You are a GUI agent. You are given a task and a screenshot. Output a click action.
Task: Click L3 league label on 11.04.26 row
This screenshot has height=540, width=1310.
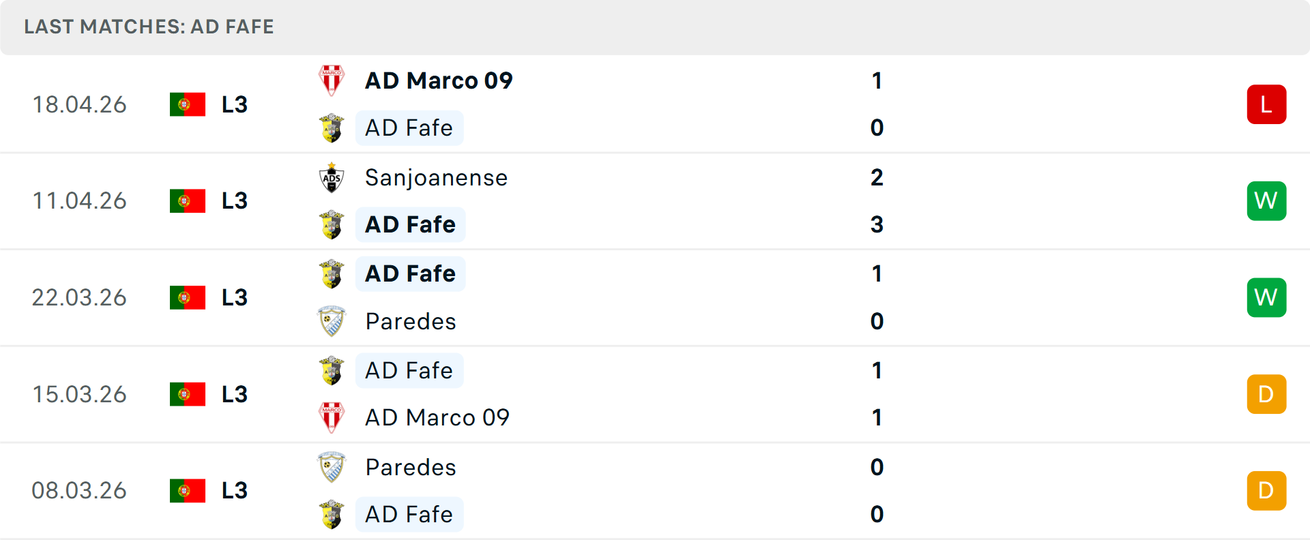point(235,201)
